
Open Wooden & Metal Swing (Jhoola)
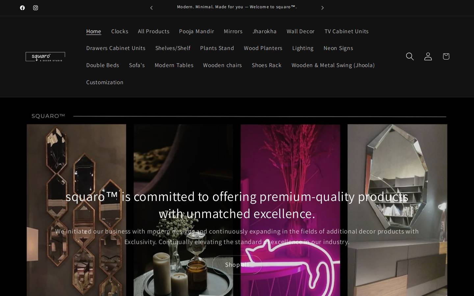point(333,65)
